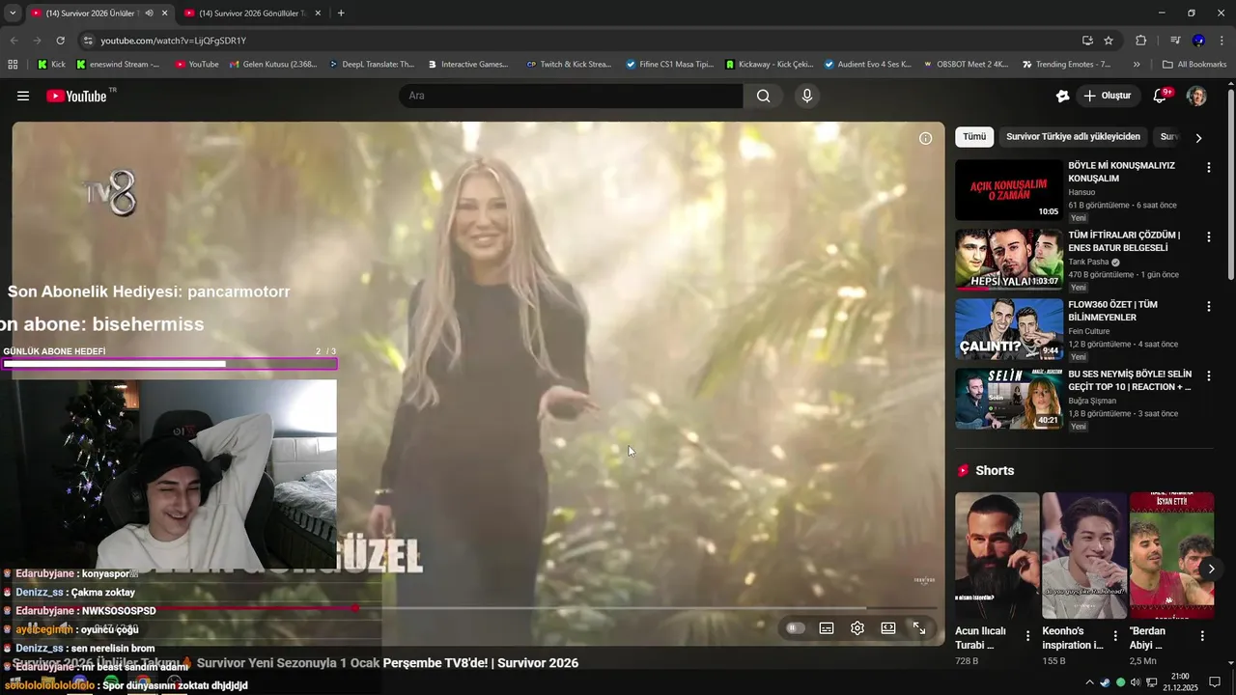Open Fein Culture channel link
This screenshot has width=1236, height=695.
click(1089, 331)
